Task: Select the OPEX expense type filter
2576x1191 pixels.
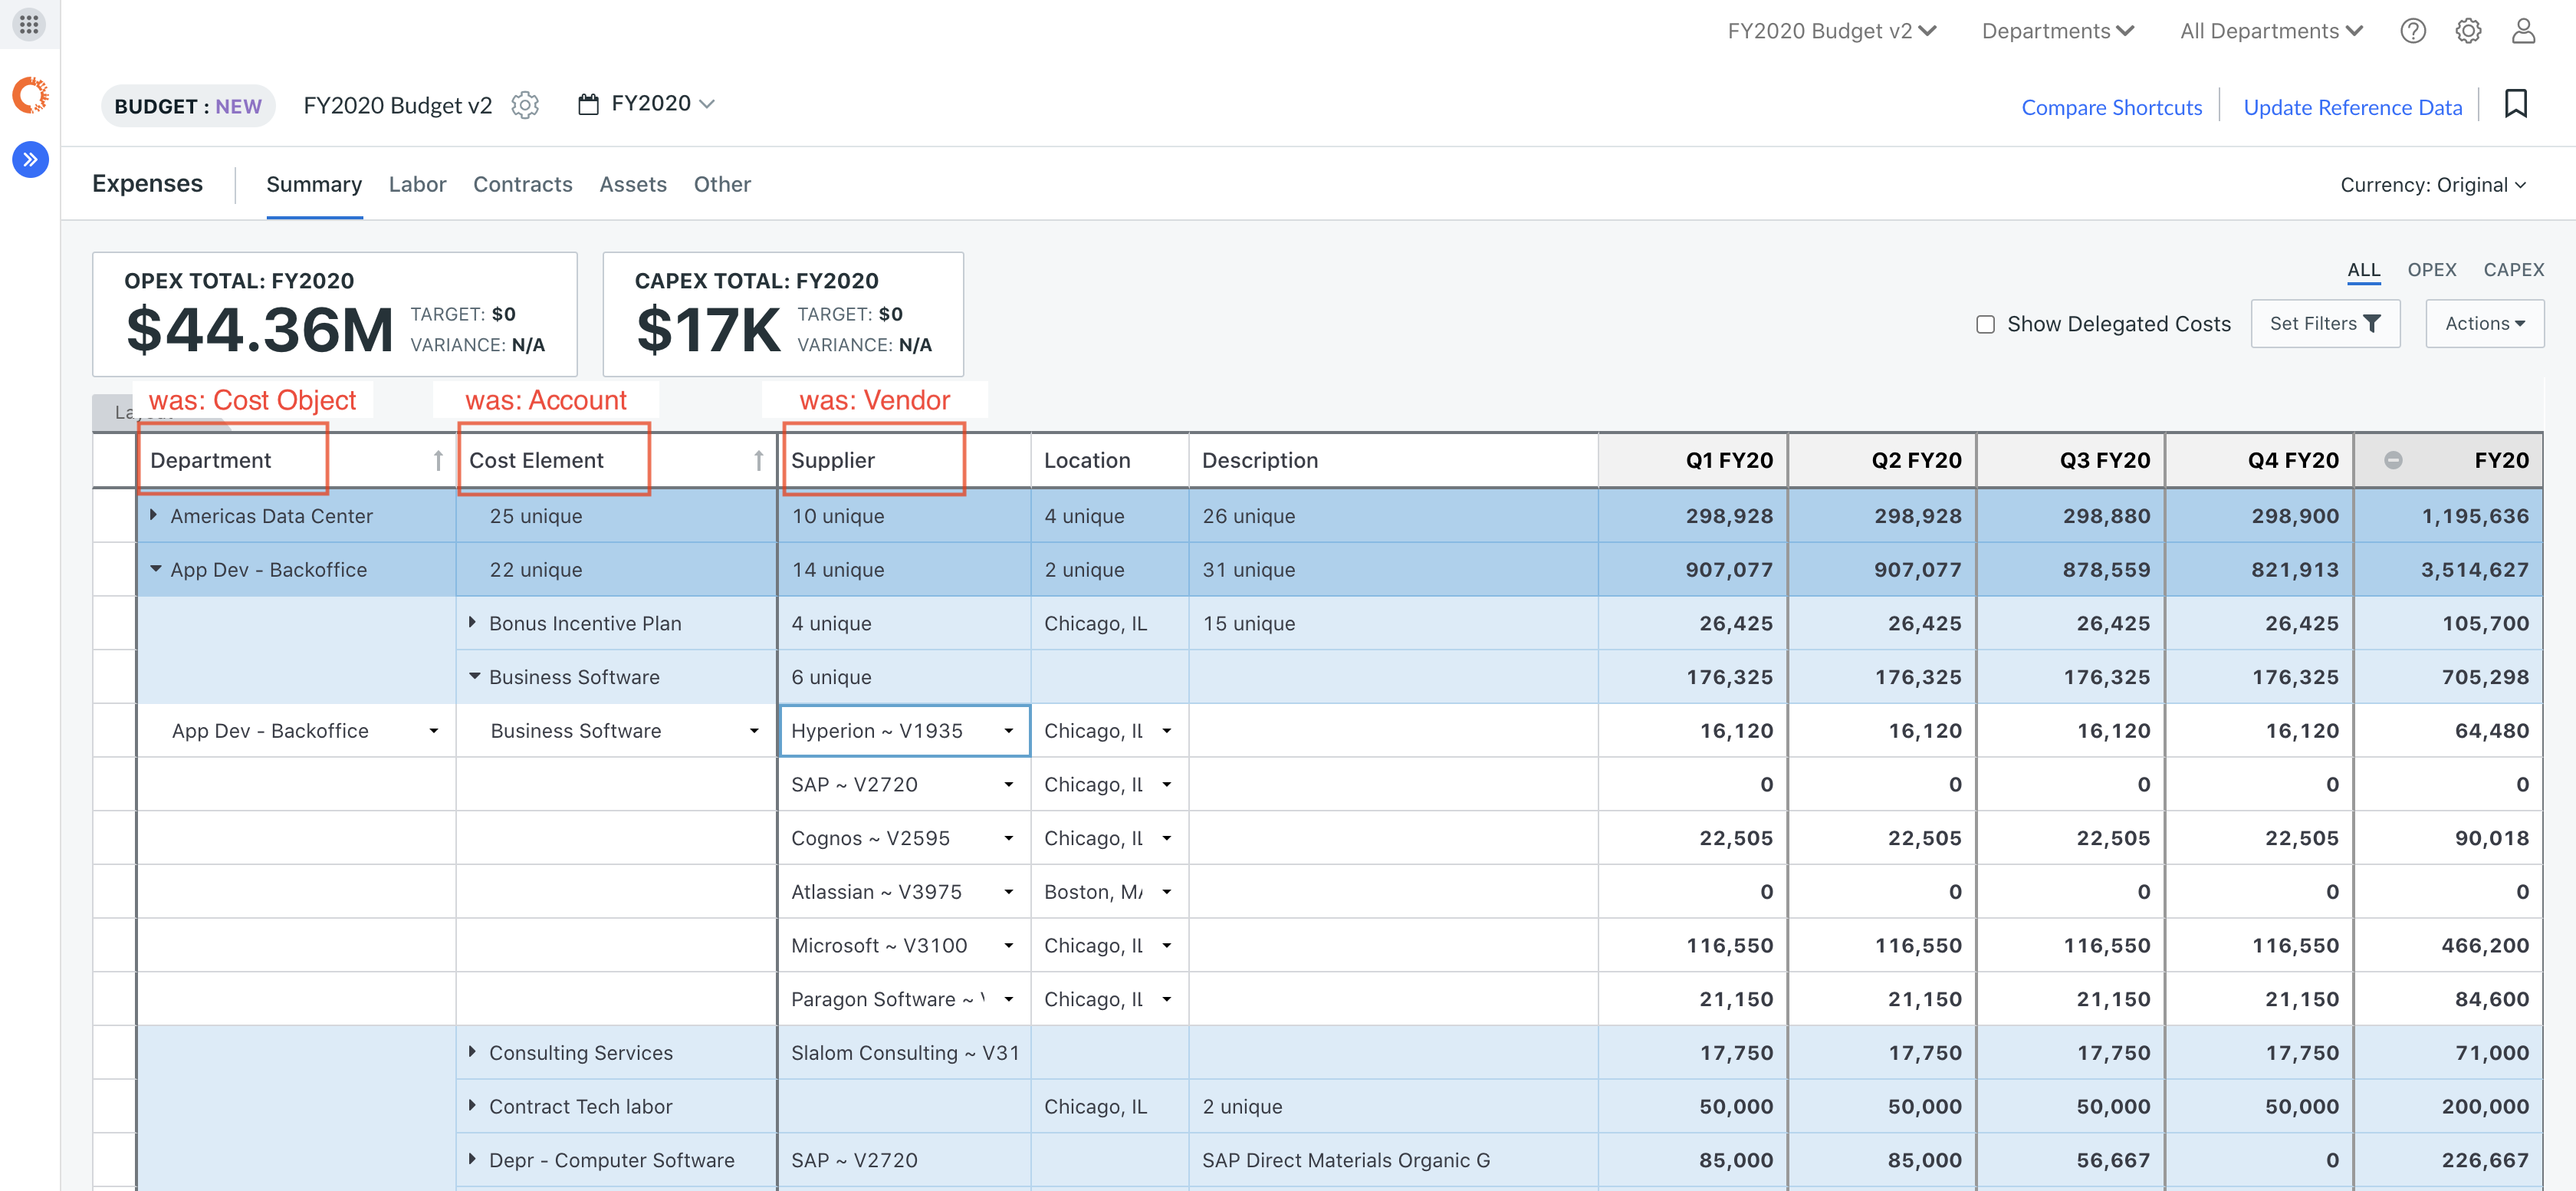Action: coord(2431,270)
